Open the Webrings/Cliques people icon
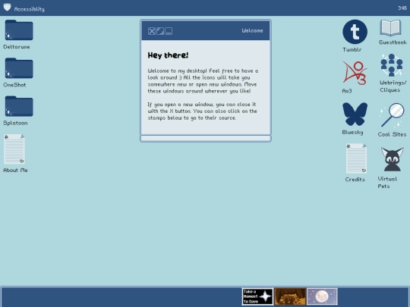 [x=392, y=65]
